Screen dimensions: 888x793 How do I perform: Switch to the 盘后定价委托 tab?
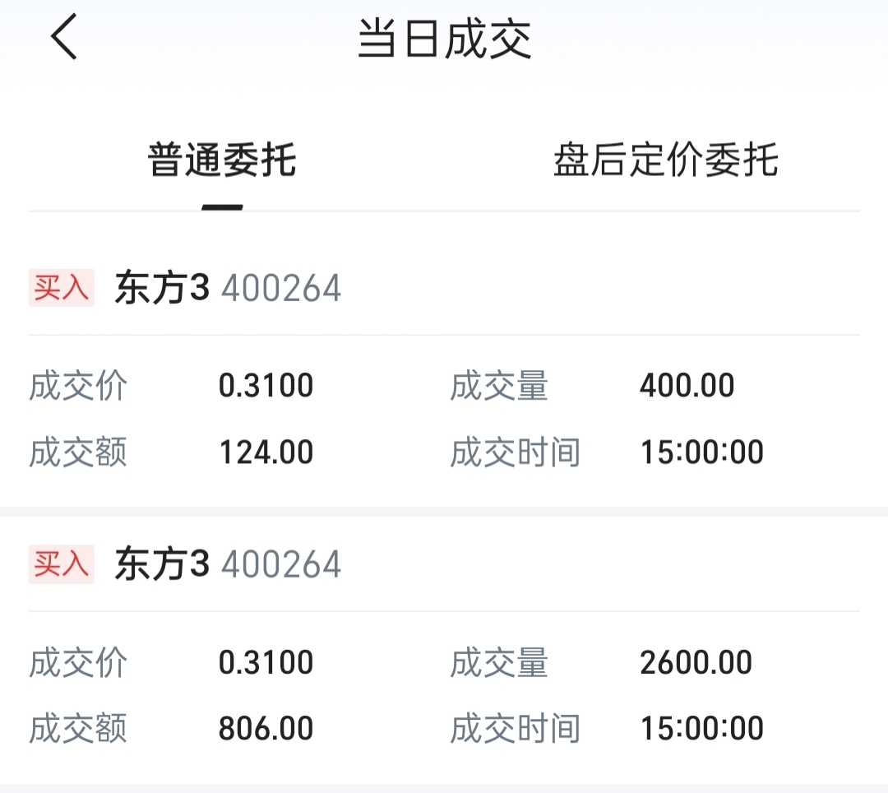665,160
